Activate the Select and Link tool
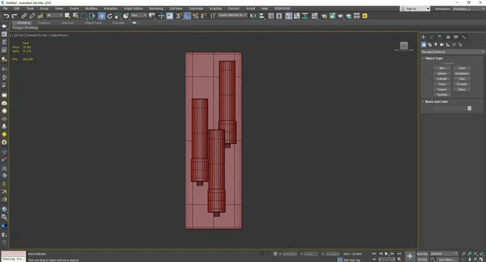Image resolution: width=486 pixels, height=262 pixels. (x=24, y=16)
